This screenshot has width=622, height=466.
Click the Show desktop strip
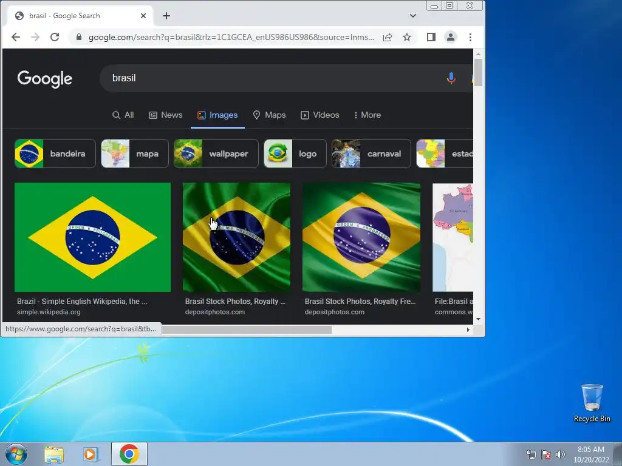click(618, 454)
